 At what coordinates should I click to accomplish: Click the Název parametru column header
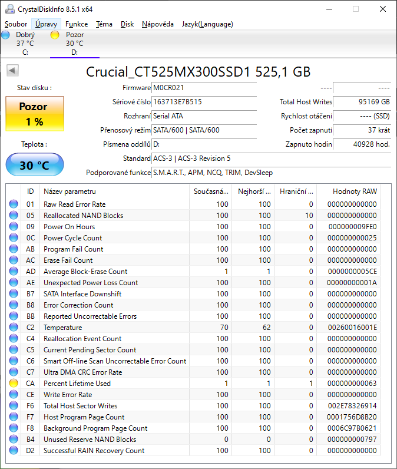click(114, 191)
